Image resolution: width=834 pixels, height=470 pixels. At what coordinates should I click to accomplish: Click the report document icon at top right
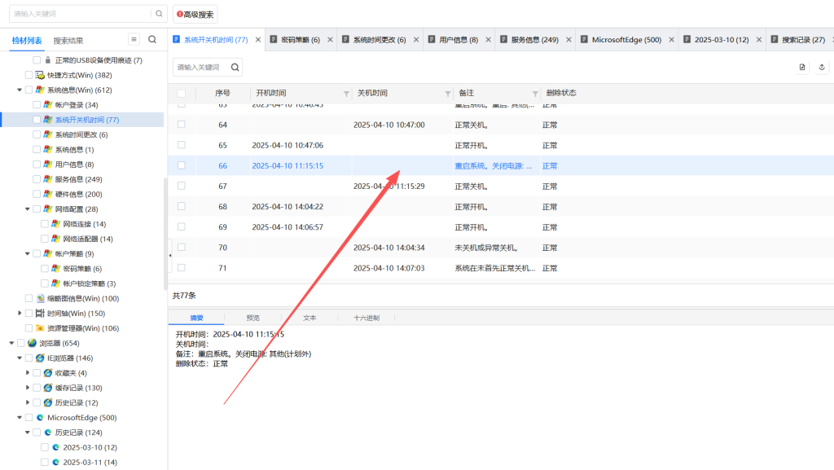tap(802, 67)
